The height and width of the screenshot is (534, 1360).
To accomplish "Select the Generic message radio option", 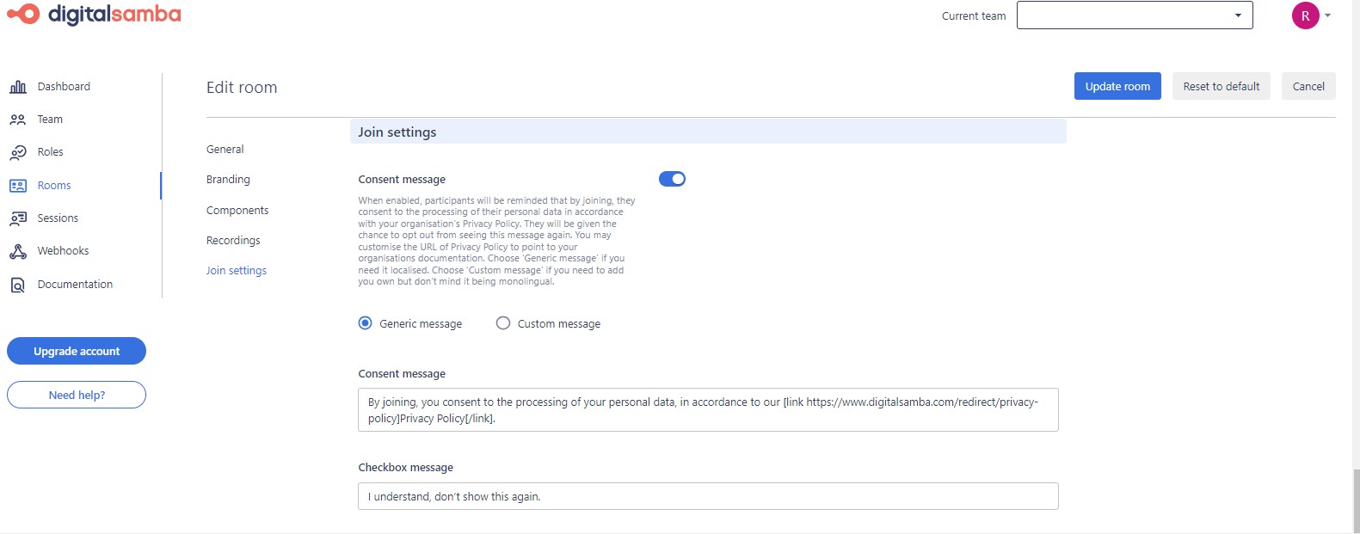I will (x=366, y=323).
